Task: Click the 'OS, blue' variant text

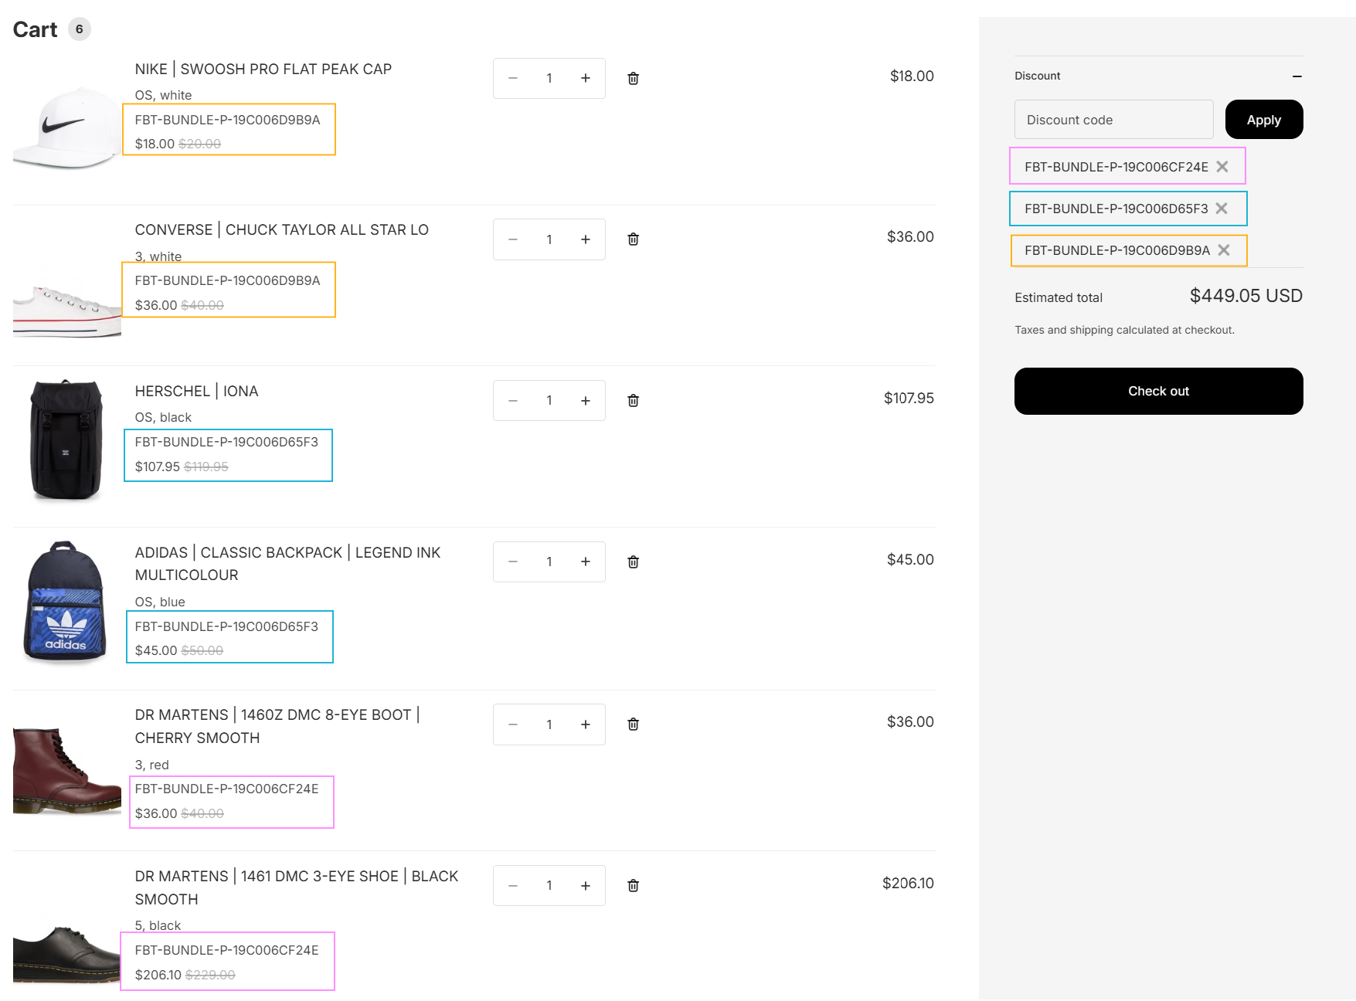Action: [160, 602]
